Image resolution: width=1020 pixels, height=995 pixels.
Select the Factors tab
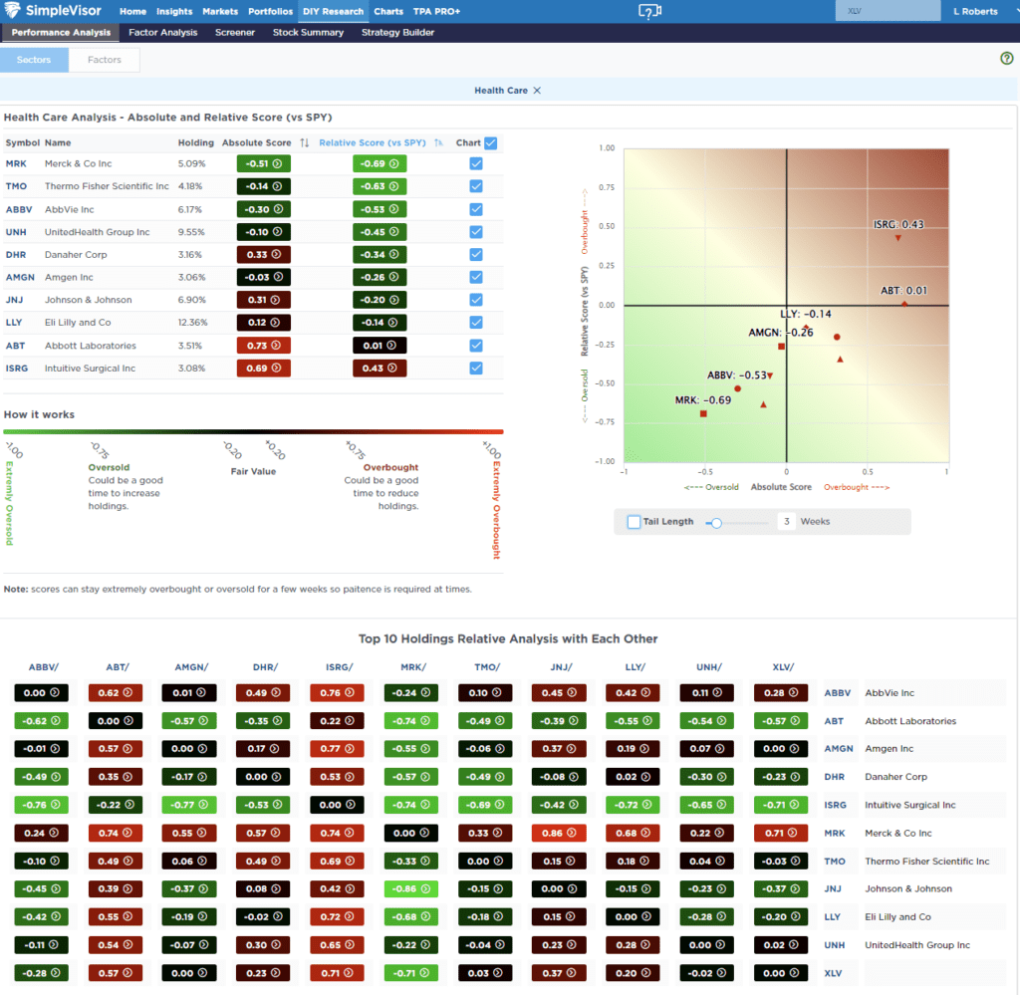[x=104, y=59]
